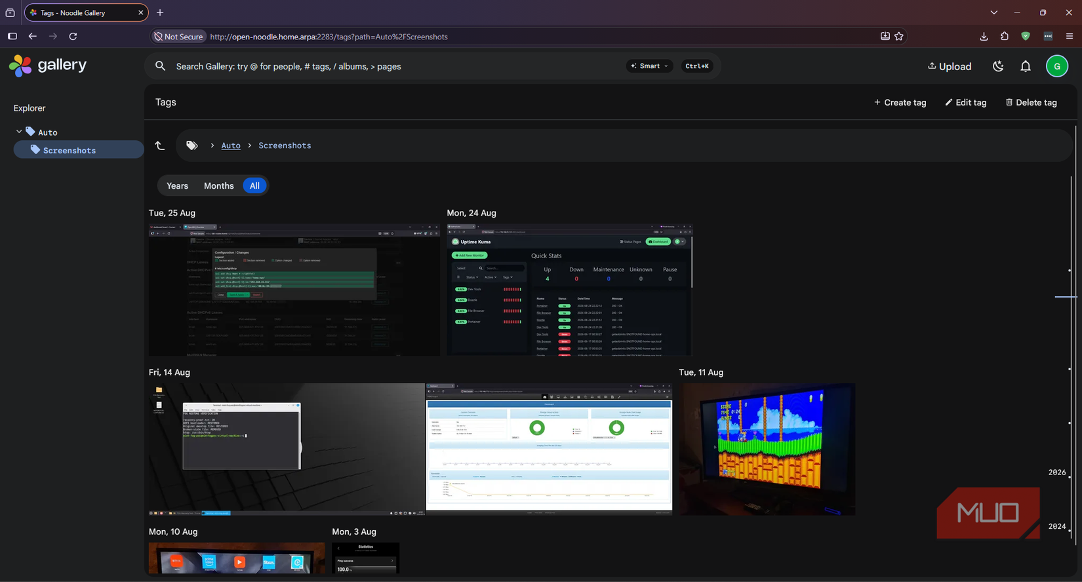Click the Not Secure site indicator
The image size is (1082, 582).
178,37
